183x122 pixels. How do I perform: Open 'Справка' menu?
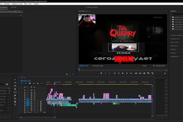point(36,4)
